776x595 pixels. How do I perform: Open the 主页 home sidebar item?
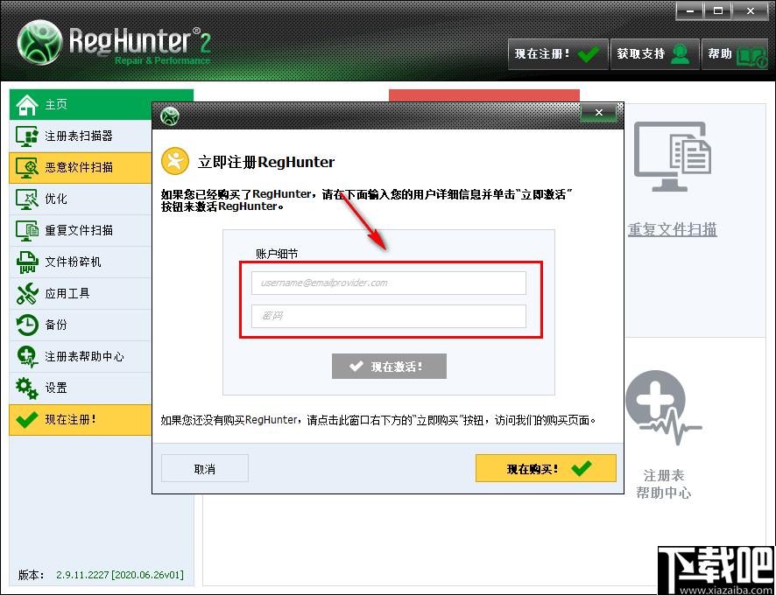click(81, 104)
